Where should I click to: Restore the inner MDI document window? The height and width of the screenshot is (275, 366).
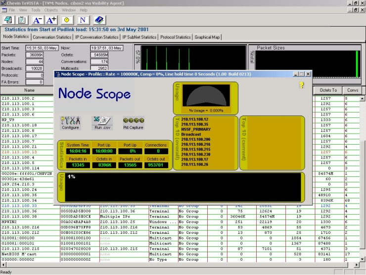tap(356, 10)
